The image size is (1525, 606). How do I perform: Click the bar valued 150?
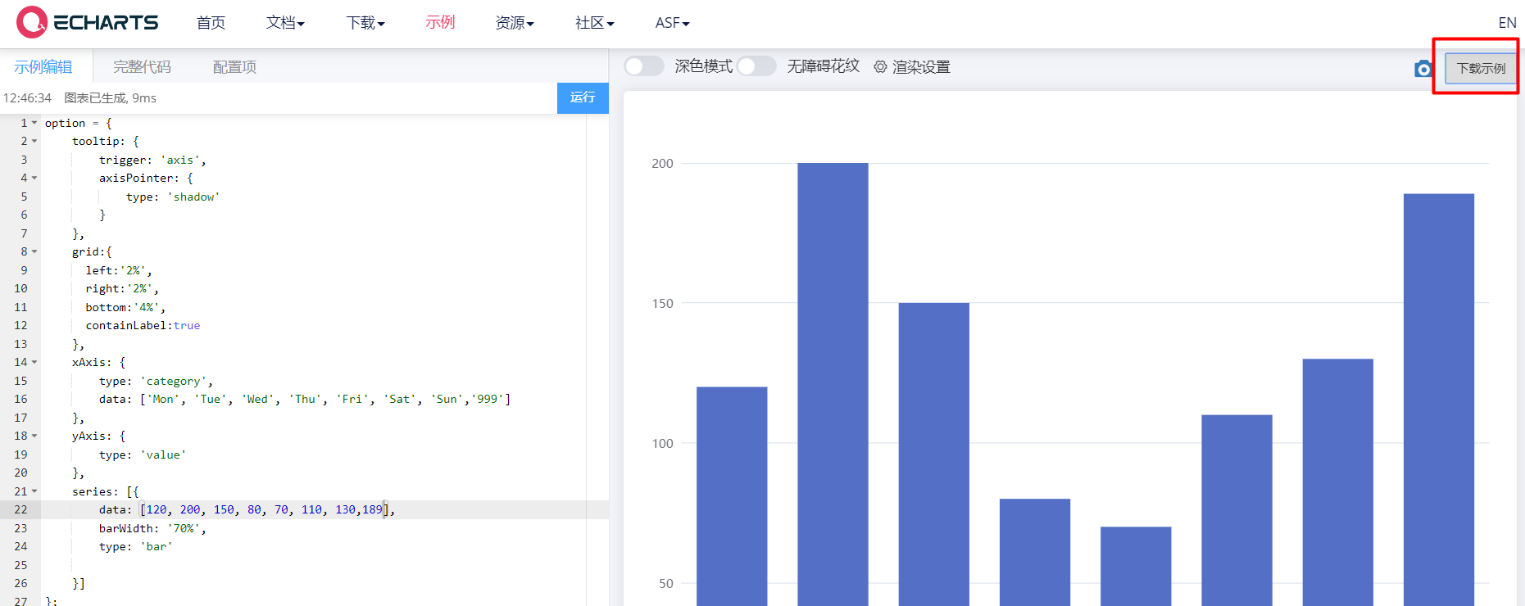click(934, 454)
